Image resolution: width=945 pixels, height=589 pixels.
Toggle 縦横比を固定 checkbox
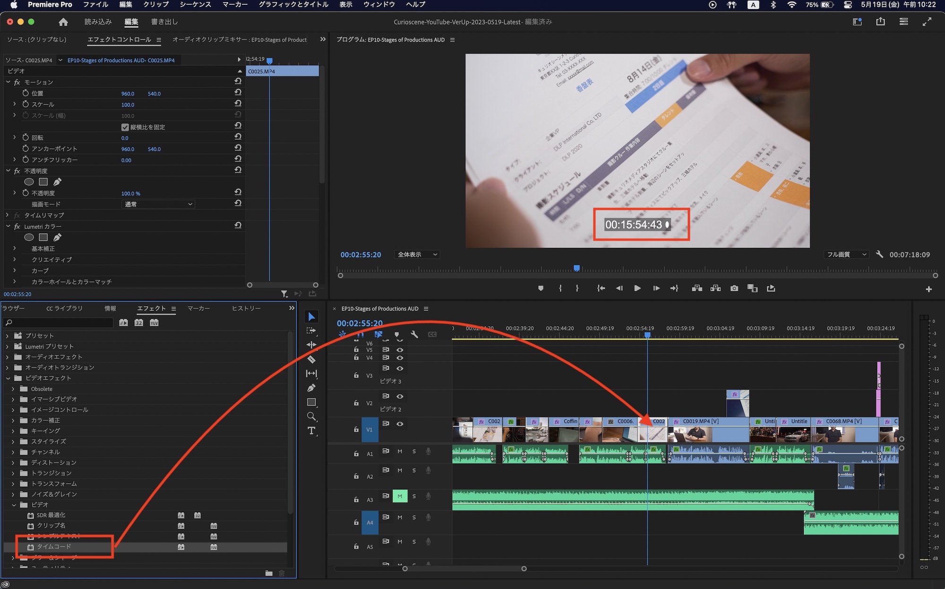pyautogui.click(x=125, y=127)
